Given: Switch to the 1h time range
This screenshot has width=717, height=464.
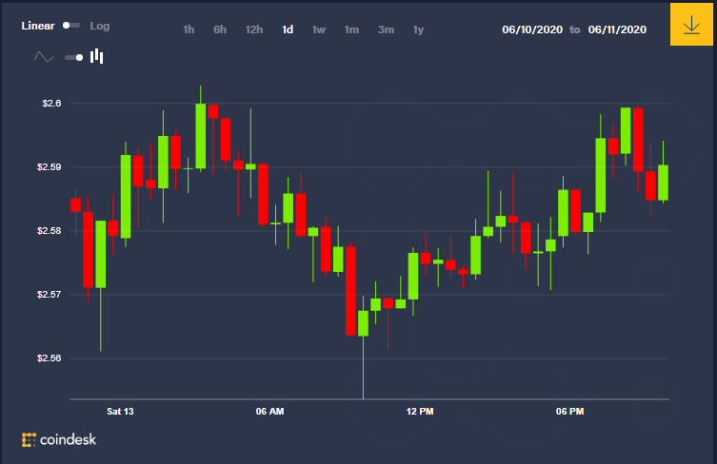Looking at the screenshot, I should (189, 29).
